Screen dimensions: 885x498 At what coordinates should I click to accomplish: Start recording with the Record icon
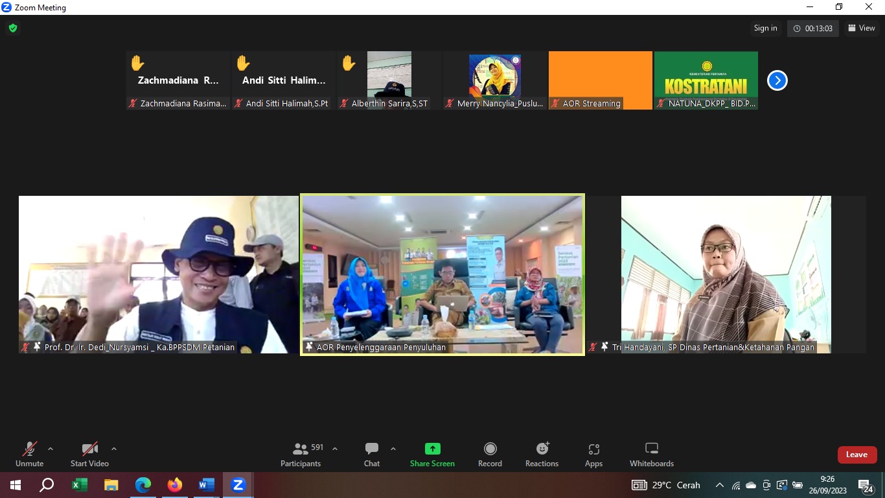(x=490, y=449)
